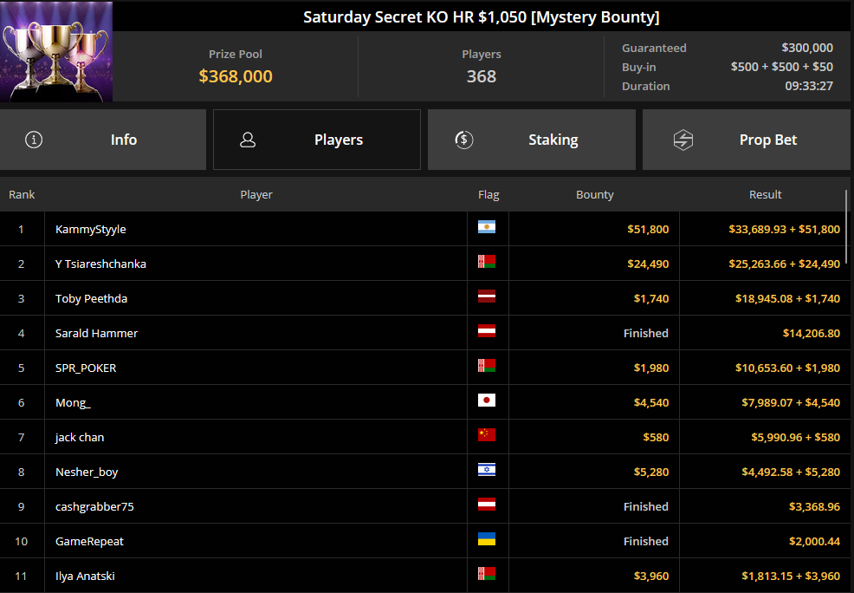Click the Rank column header
The width and height of the screenshot is (854, 593).
(x=22, y=194)
